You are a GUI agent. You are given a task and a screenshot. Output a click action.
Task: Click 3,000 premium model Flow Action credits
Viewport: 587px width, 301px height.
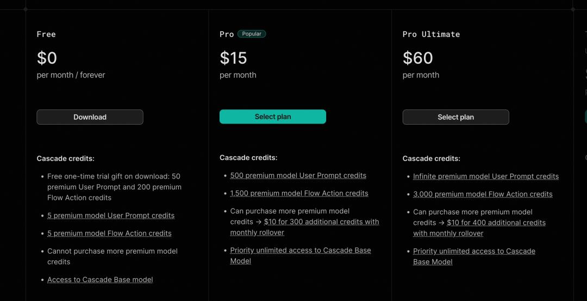483,194
